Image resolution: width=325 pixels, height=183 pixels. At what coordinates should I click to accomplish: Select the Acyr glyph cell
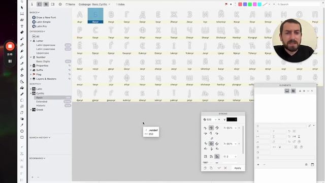80,16
